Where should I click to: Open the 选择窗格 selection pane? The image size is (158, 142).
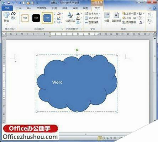click(129, 22)
